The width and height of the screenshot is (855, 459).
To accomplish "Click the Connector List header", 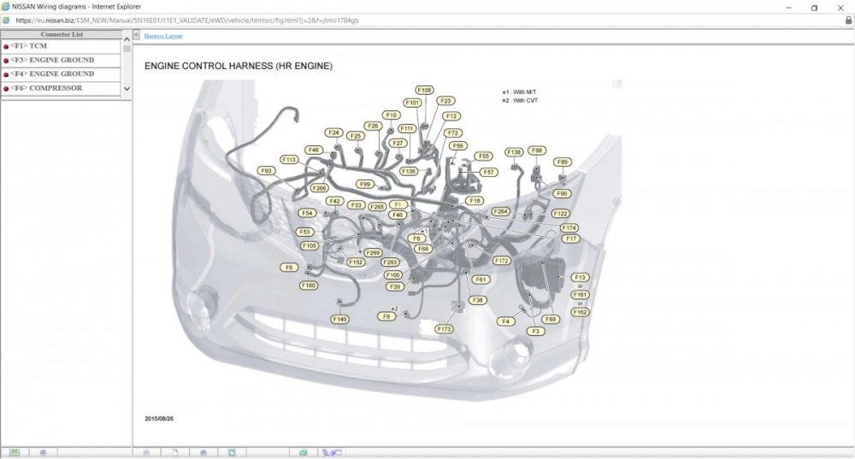I will pyautogui.click(x=62, y=34).
